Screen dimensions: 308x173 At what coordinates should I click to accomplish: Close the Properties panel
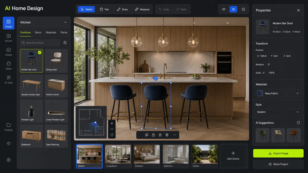[x=298, y=10]
